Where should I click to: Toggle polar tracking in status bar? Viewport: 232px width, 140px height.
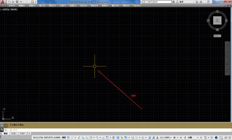tap(91, 137)
